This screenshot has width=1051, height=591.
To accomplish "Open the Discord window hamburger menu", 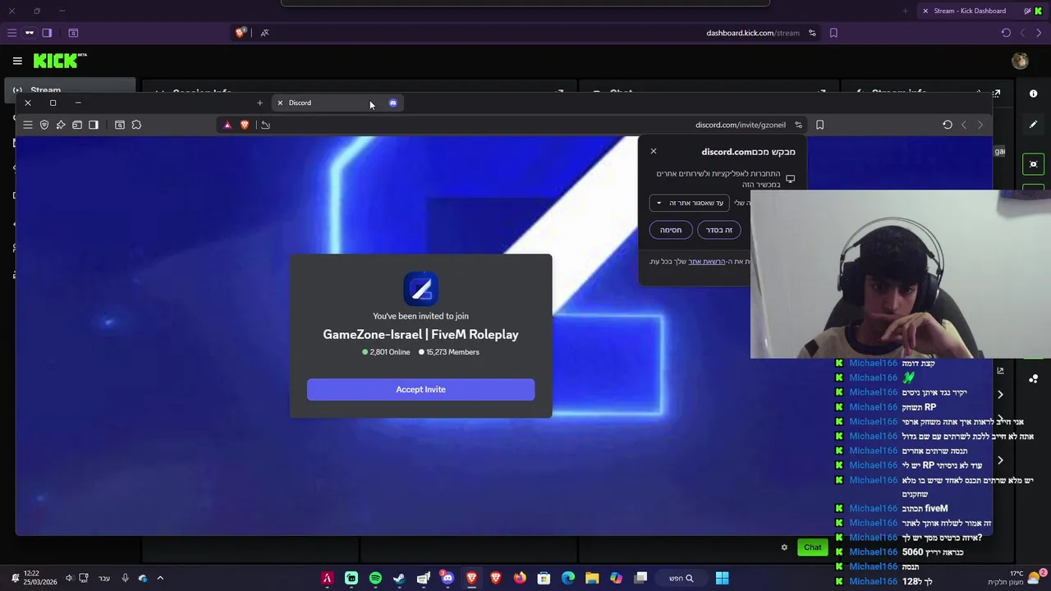I will pos(27,125).
